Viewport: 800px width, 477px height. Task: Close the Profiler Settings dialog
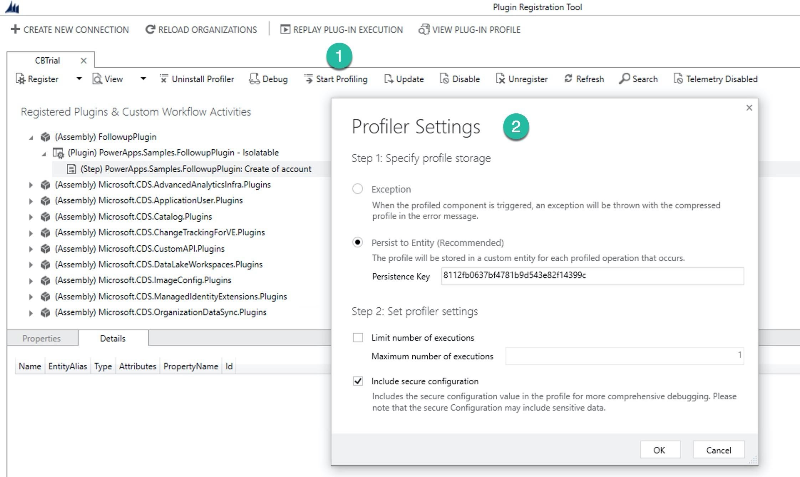[749, 108]
